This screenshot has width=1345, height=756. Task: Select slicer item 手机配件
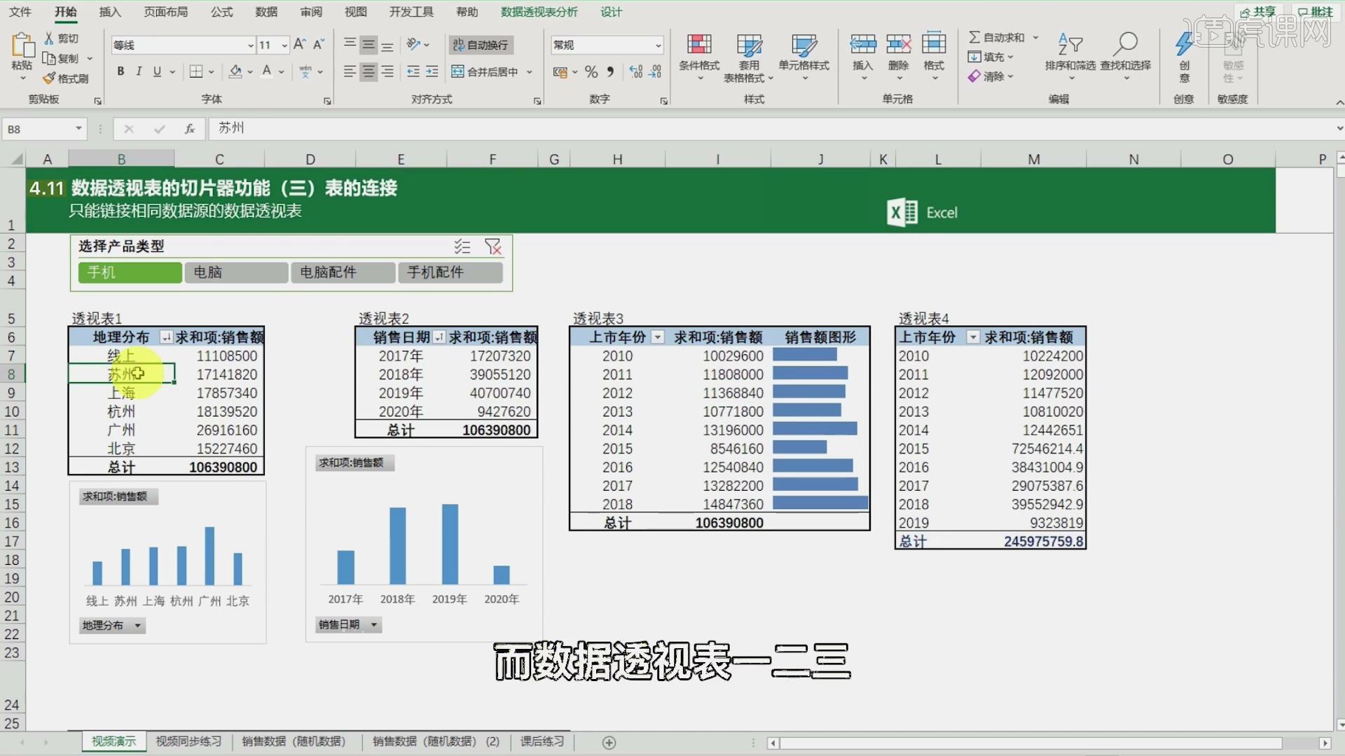[x=450, y=272]
